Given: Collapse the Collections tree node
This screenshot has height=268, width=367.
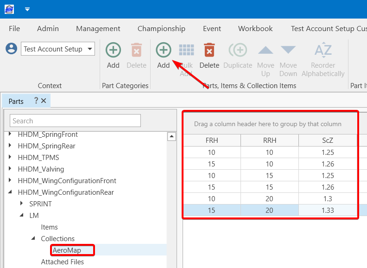Looking at the screenshot, I should point(33,239).
